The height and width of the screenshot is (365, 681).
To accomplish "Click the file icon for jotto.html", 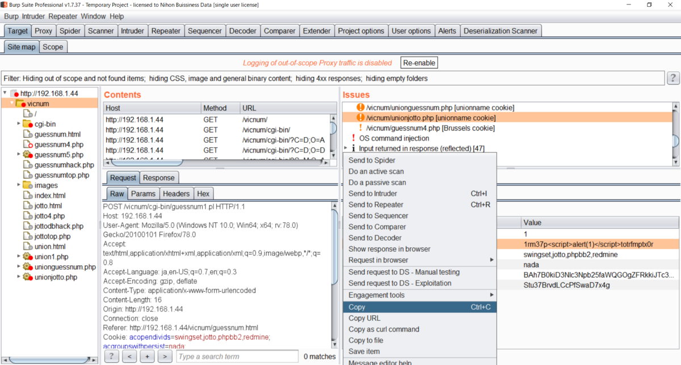I will pyautogui.click(x=28, y=206).
